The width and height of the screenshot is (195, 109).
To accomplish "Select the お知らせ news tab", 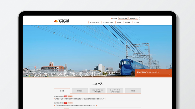I will pyautogui.click(x=80, y=91).
